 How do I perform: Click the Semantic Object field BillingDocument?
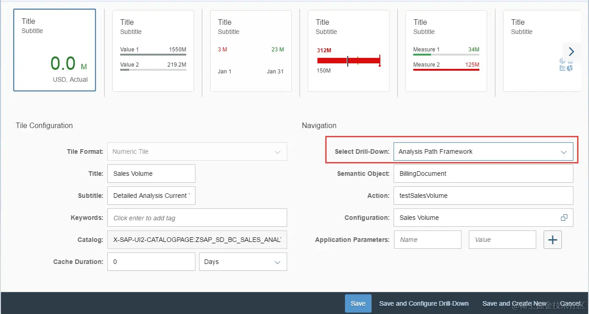point(483,174)
